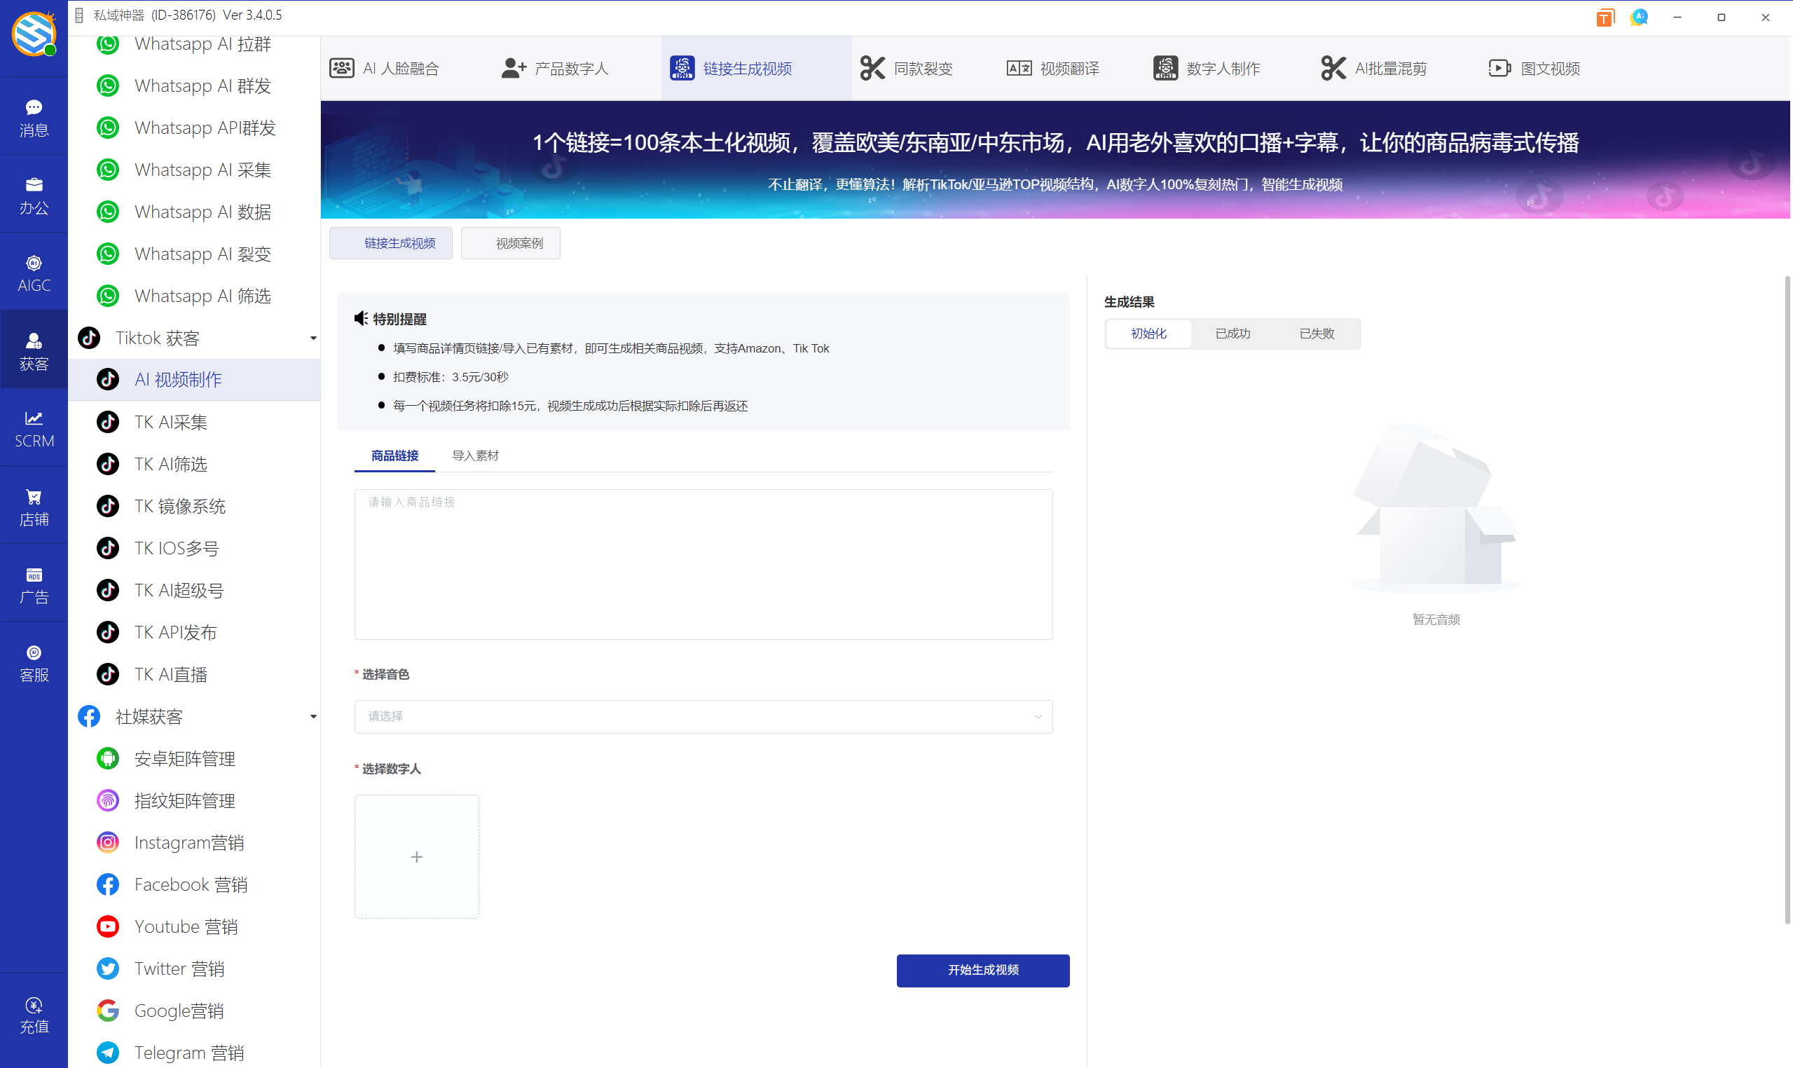Open the 充值 recharge icon

(x=34, y=1015)
